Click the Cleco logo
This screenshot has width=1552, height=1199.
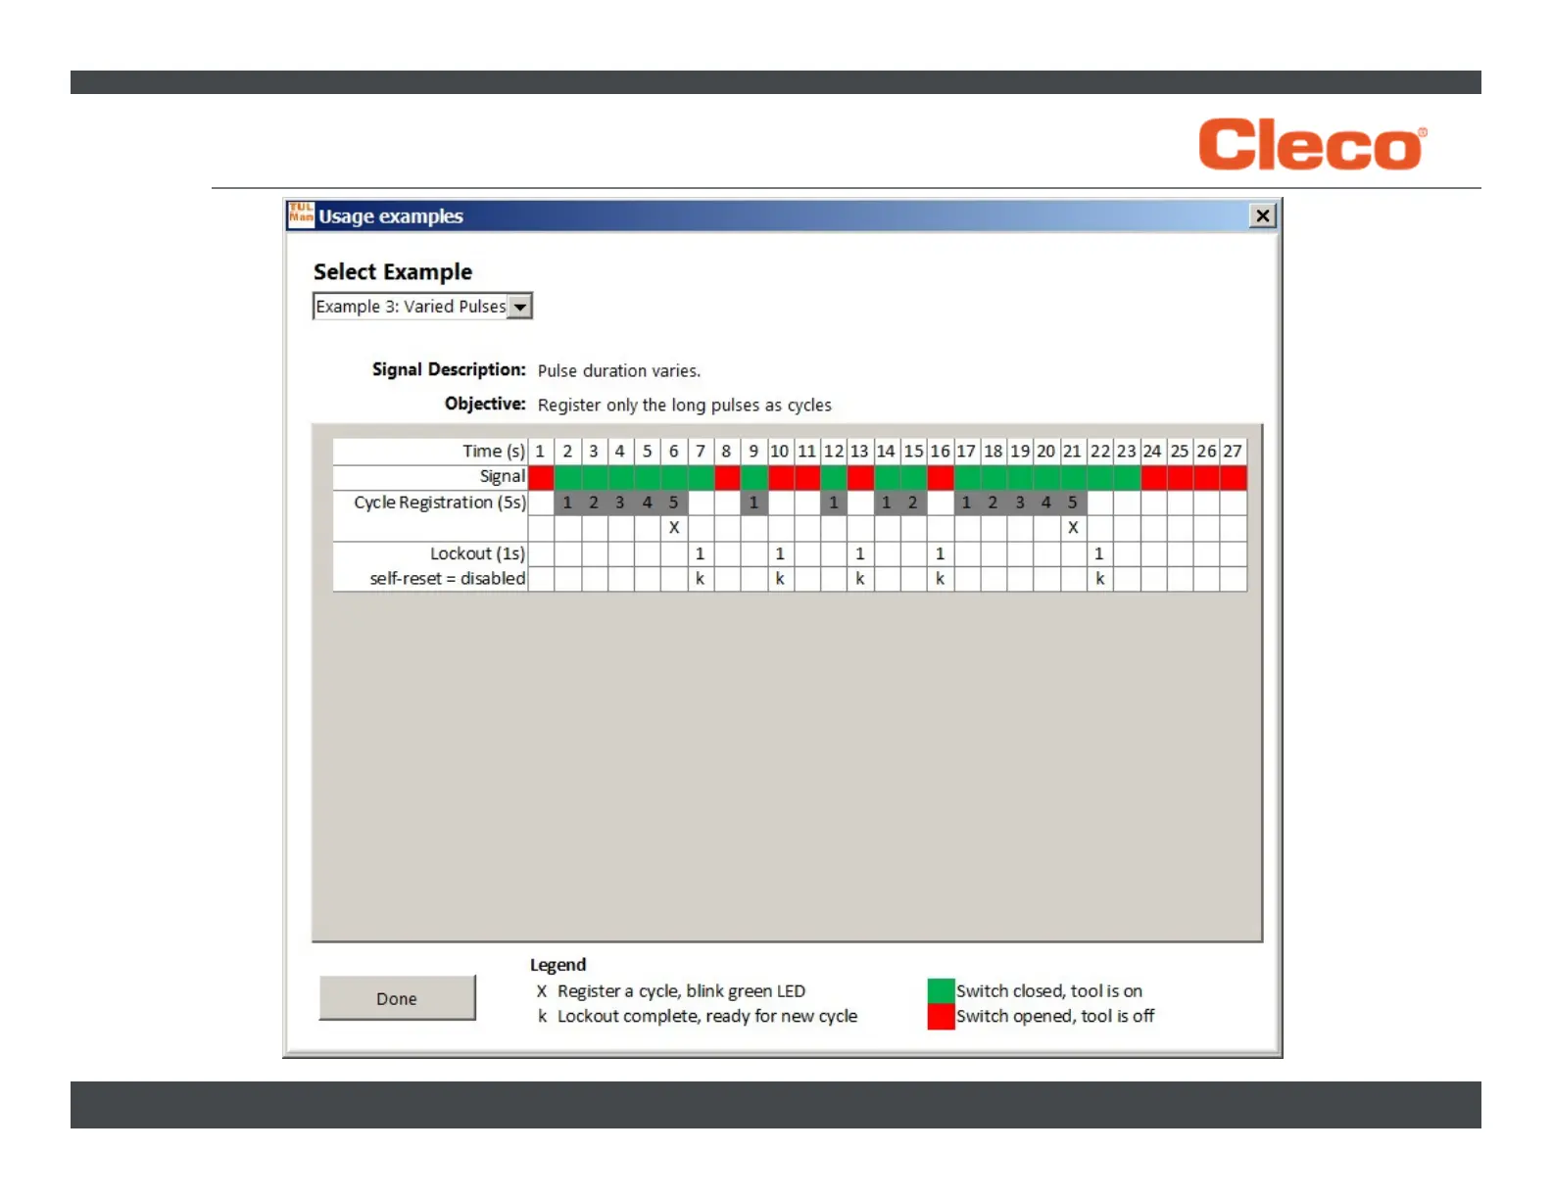[x=1312, y=144]
